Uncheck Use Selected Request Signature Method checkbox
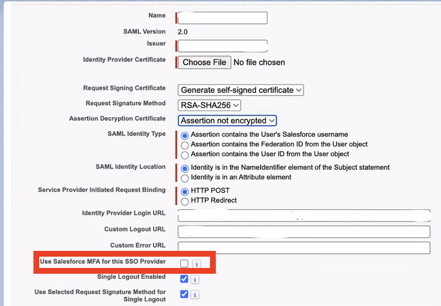This screenshot has width=441, height=306. tap(184, 294)
